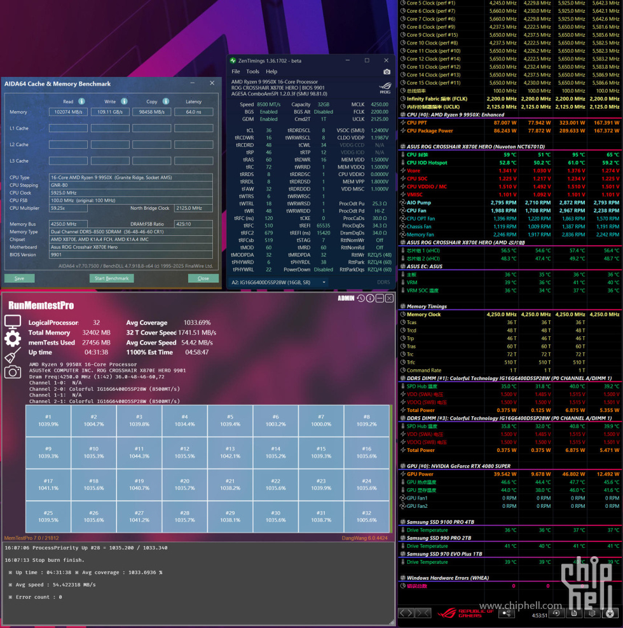623x628 pixels.
Task: Collapse the ASUS EC: ASUS sensor group
Action: (402, 266)
